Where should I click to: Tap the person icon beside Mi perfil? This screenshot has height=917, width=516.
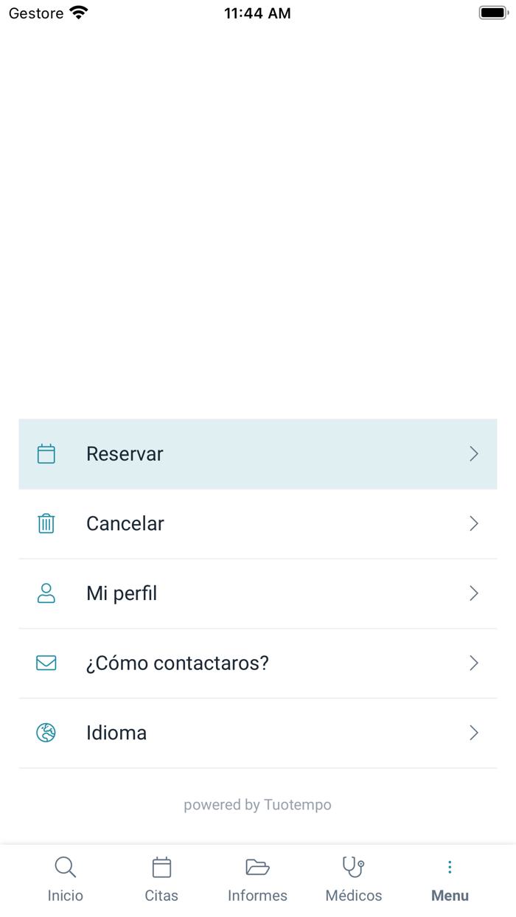[46, 593]
